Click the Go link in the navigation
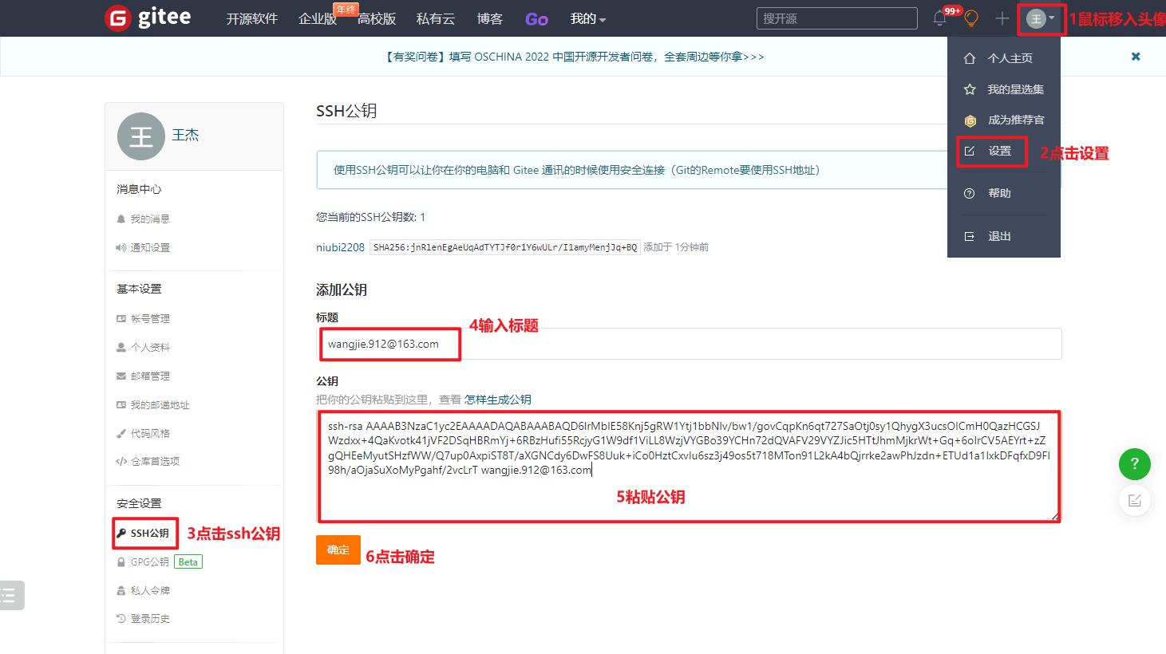 coord(536,19)
